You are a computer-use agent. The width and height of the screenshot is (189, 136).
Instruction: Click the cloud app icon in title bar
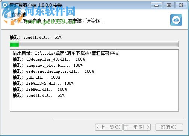[x=5, y=5]
